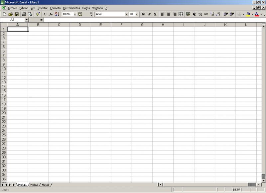Create a new workbook with New icon
Image resolution: width=266 pixels, height=193 pixels.
[4, 14]
